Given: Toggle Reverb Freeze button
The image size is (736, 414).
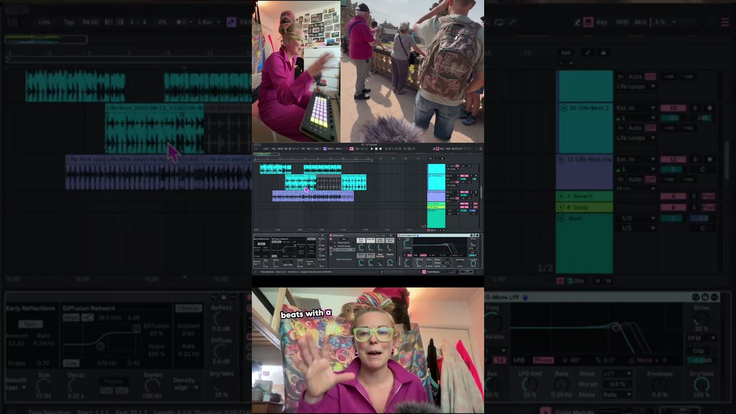Looking at the screenshot, I should coord(288,262).
